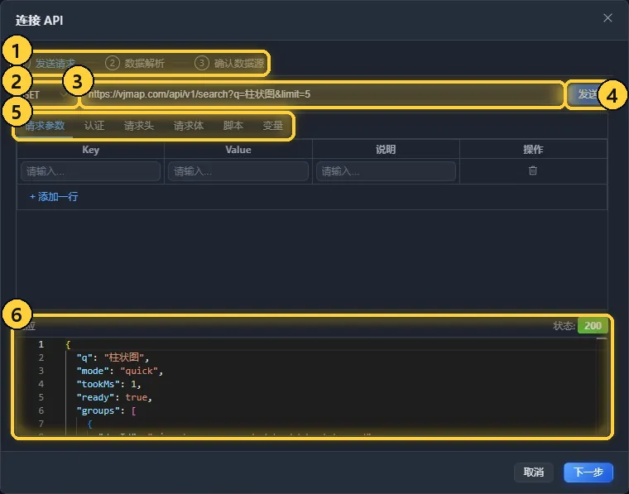Click the "tookMs": 1 response line
629x494 pixels.
click(x=108, y=384)
